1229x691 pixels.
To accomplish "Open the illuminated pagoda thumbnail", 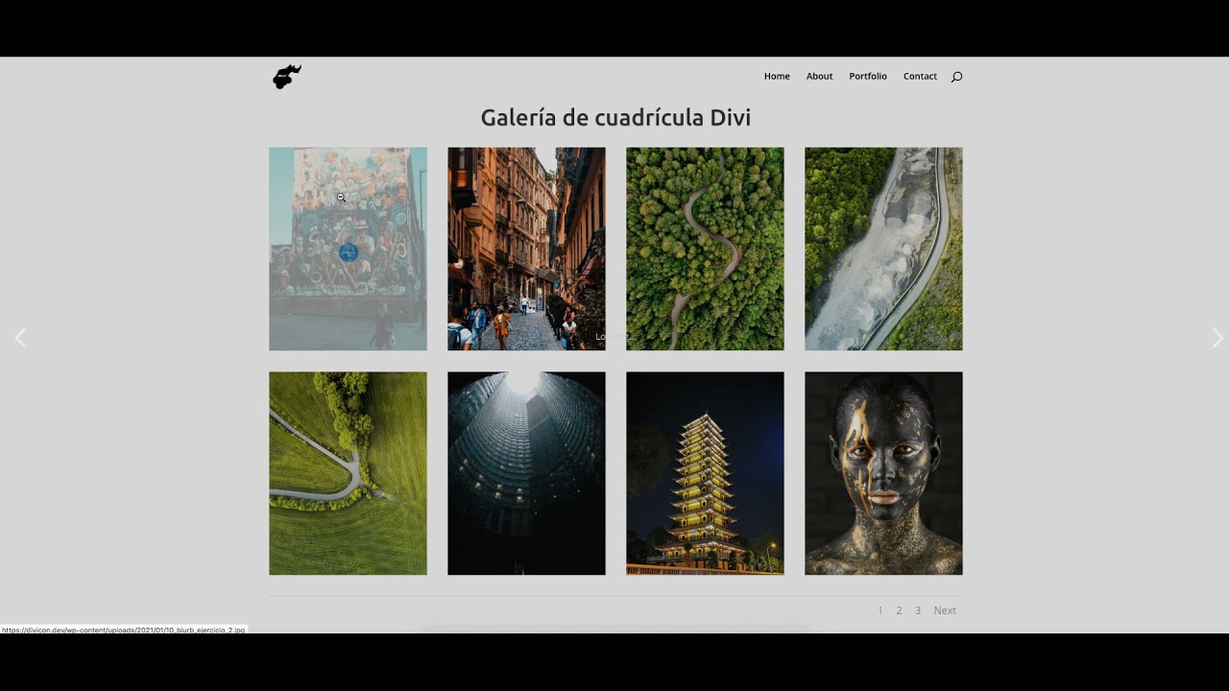I will pos(705,473).
